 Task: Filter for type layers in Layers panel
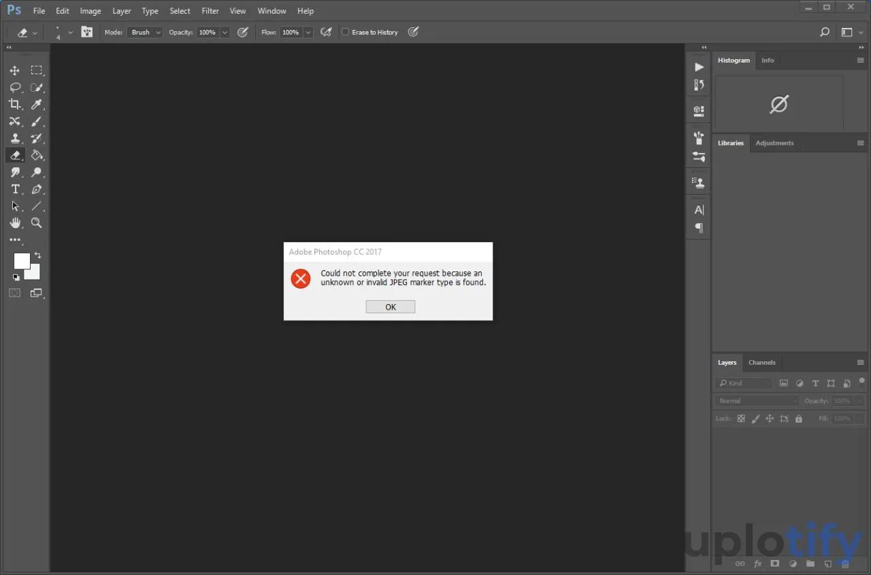pos(815,383)
